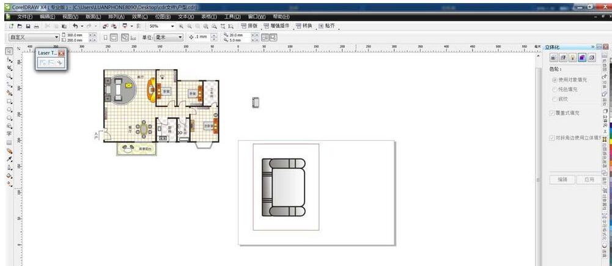
Task: Open the zoom level 50% dropdown
Action: [x=172, y=27]
